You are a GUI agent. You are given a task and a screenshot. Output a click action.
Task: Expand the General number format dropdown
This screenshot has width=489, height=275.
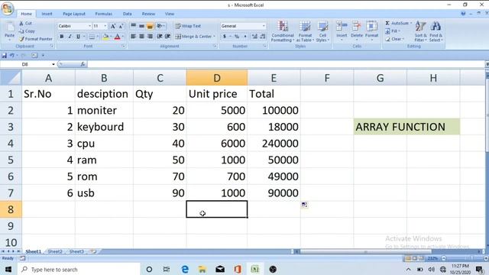[264, 26]
